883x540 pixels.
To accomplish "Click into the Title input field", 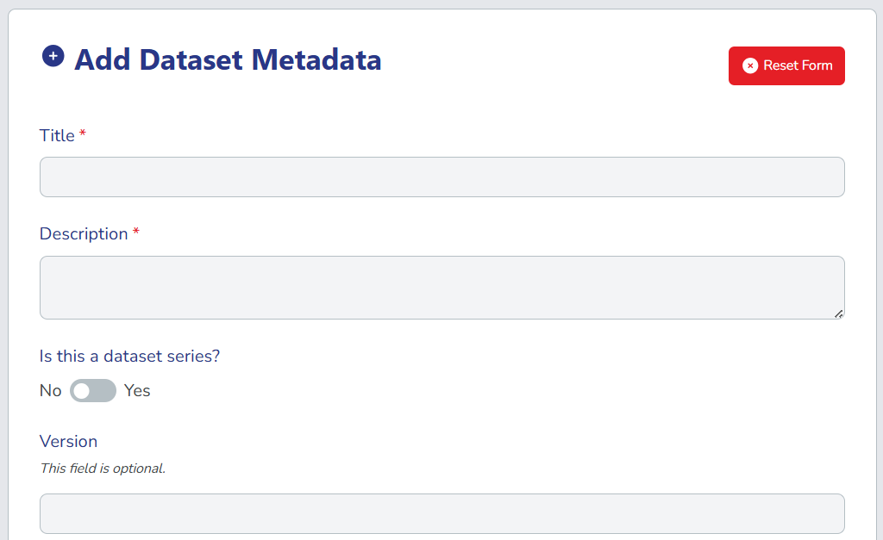I will [x=441, y=177].
